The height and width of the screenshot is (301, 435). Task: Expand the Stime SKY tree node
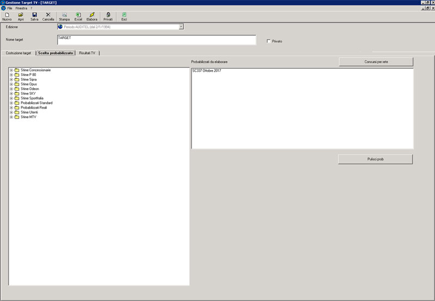[11, 93]
